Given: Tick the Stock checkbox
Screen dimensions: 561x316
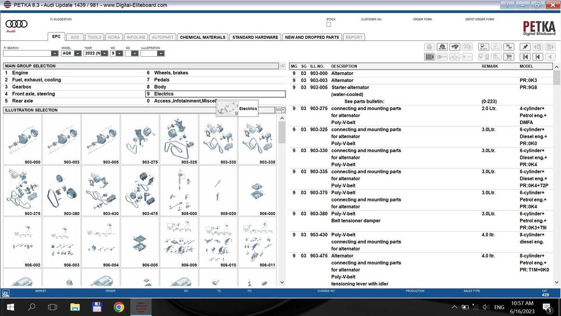Looking at the screenshot, I should point(328,24).
